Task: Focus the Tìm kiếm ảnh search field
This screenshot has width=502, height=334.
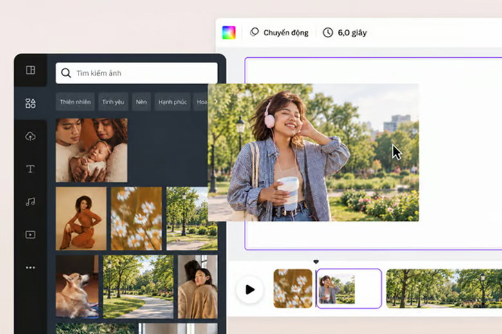Action: 136,73
